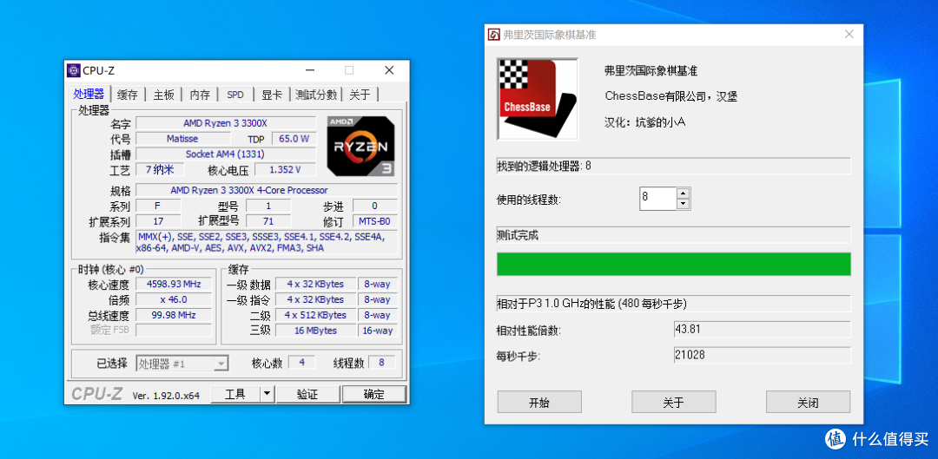Click the instruction set list starting with MMX(+)
This screenshot has height=459, width=938.
(x=267, y=243)
